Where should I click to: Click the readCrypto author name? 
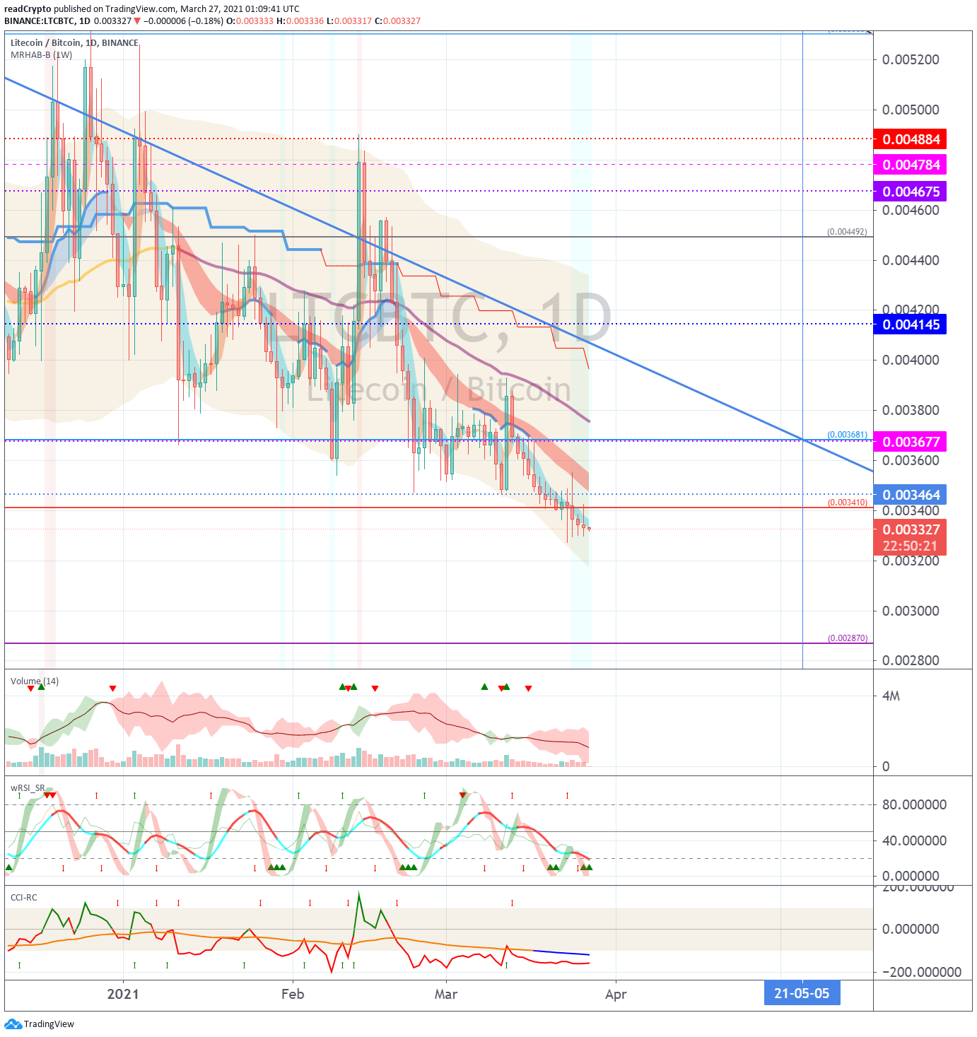click(x=28, y=9)
